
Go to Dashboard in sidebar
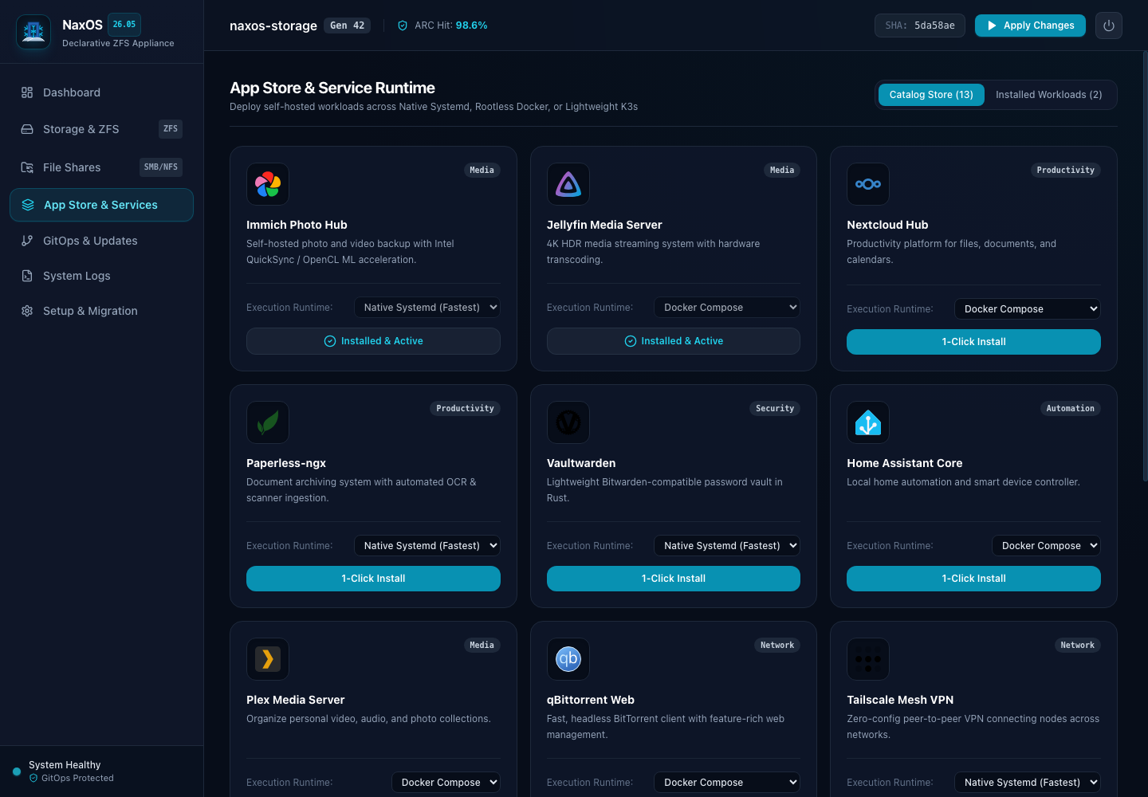click(101, 92)
